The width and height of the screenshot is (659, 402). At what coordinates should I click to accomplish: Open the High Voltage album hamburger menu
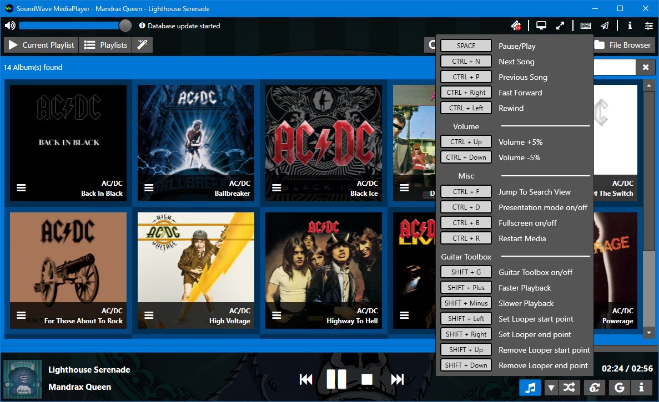(x=149, y=315)
